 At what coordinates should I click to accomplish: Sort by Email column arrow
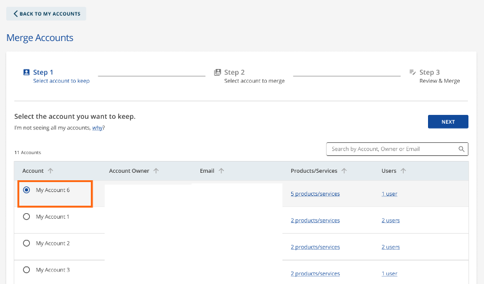(x=221, y=171)
